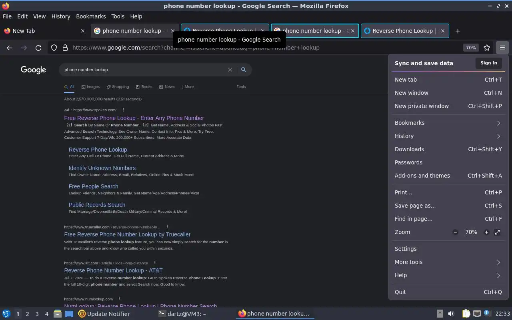Open Reverse Phone Number Lookup AT&T result

pyautogui.click(x=113, y=270)
